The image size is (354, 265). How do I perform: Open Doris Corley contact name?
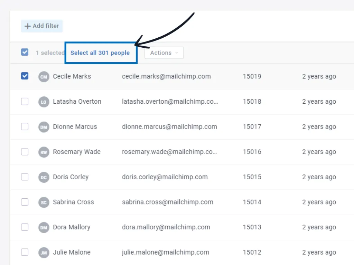[71, 177]
